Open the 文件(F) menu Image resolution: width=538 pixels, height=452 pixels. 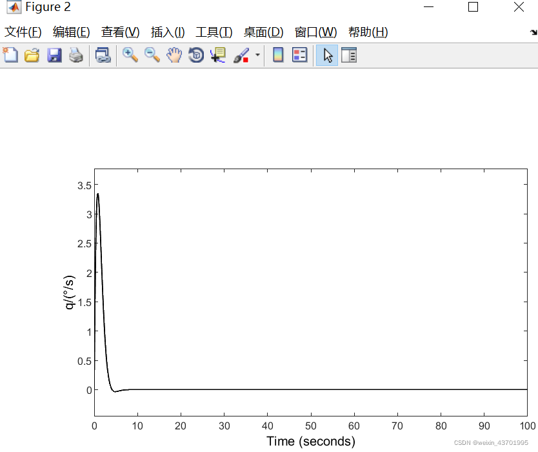(23, 32)
